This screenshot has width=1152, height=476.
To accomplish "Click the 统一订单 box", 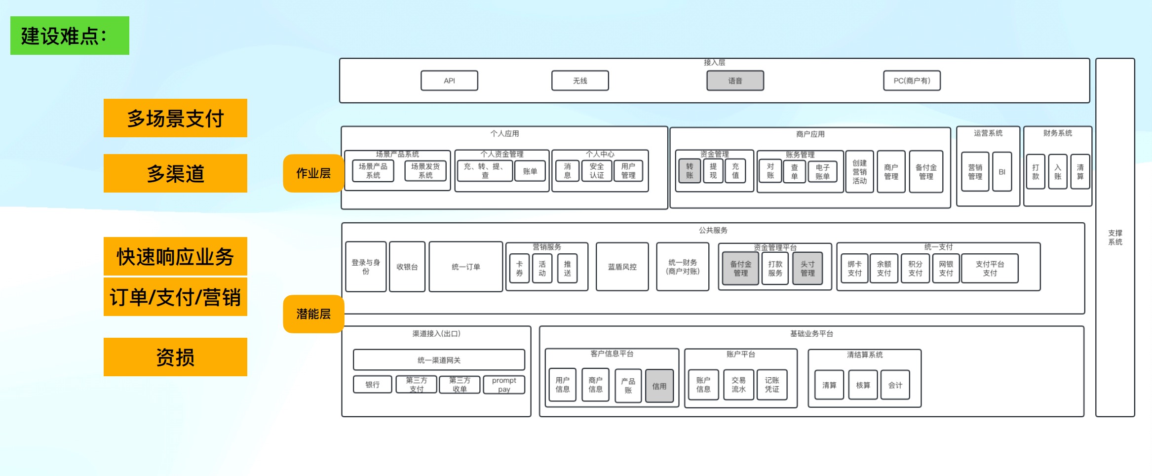I will point(466,267).
